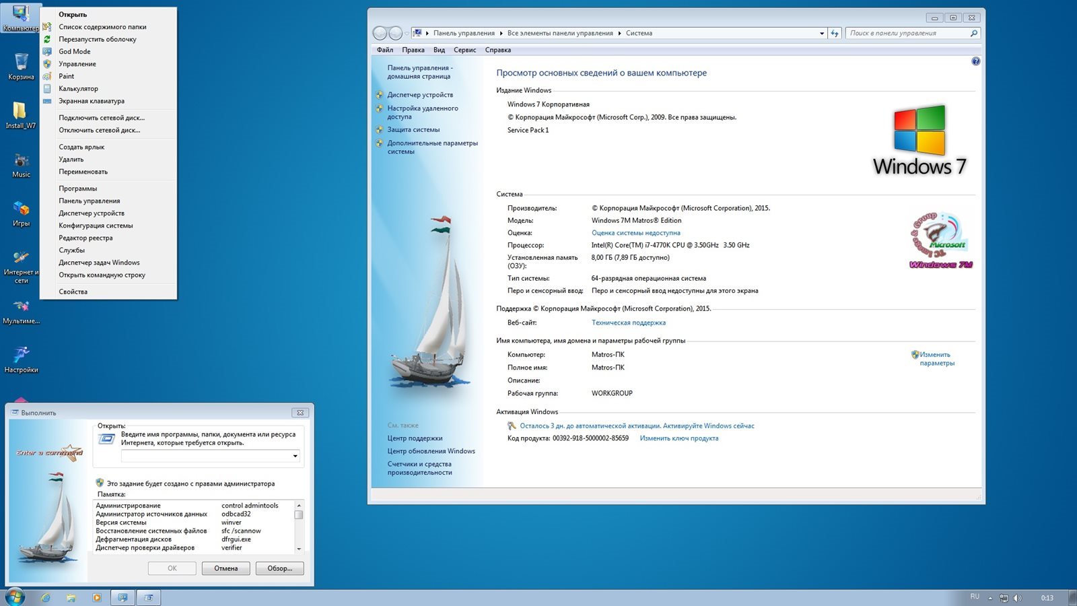Select the Версия системы row in Памятка list

coord(194,523)
